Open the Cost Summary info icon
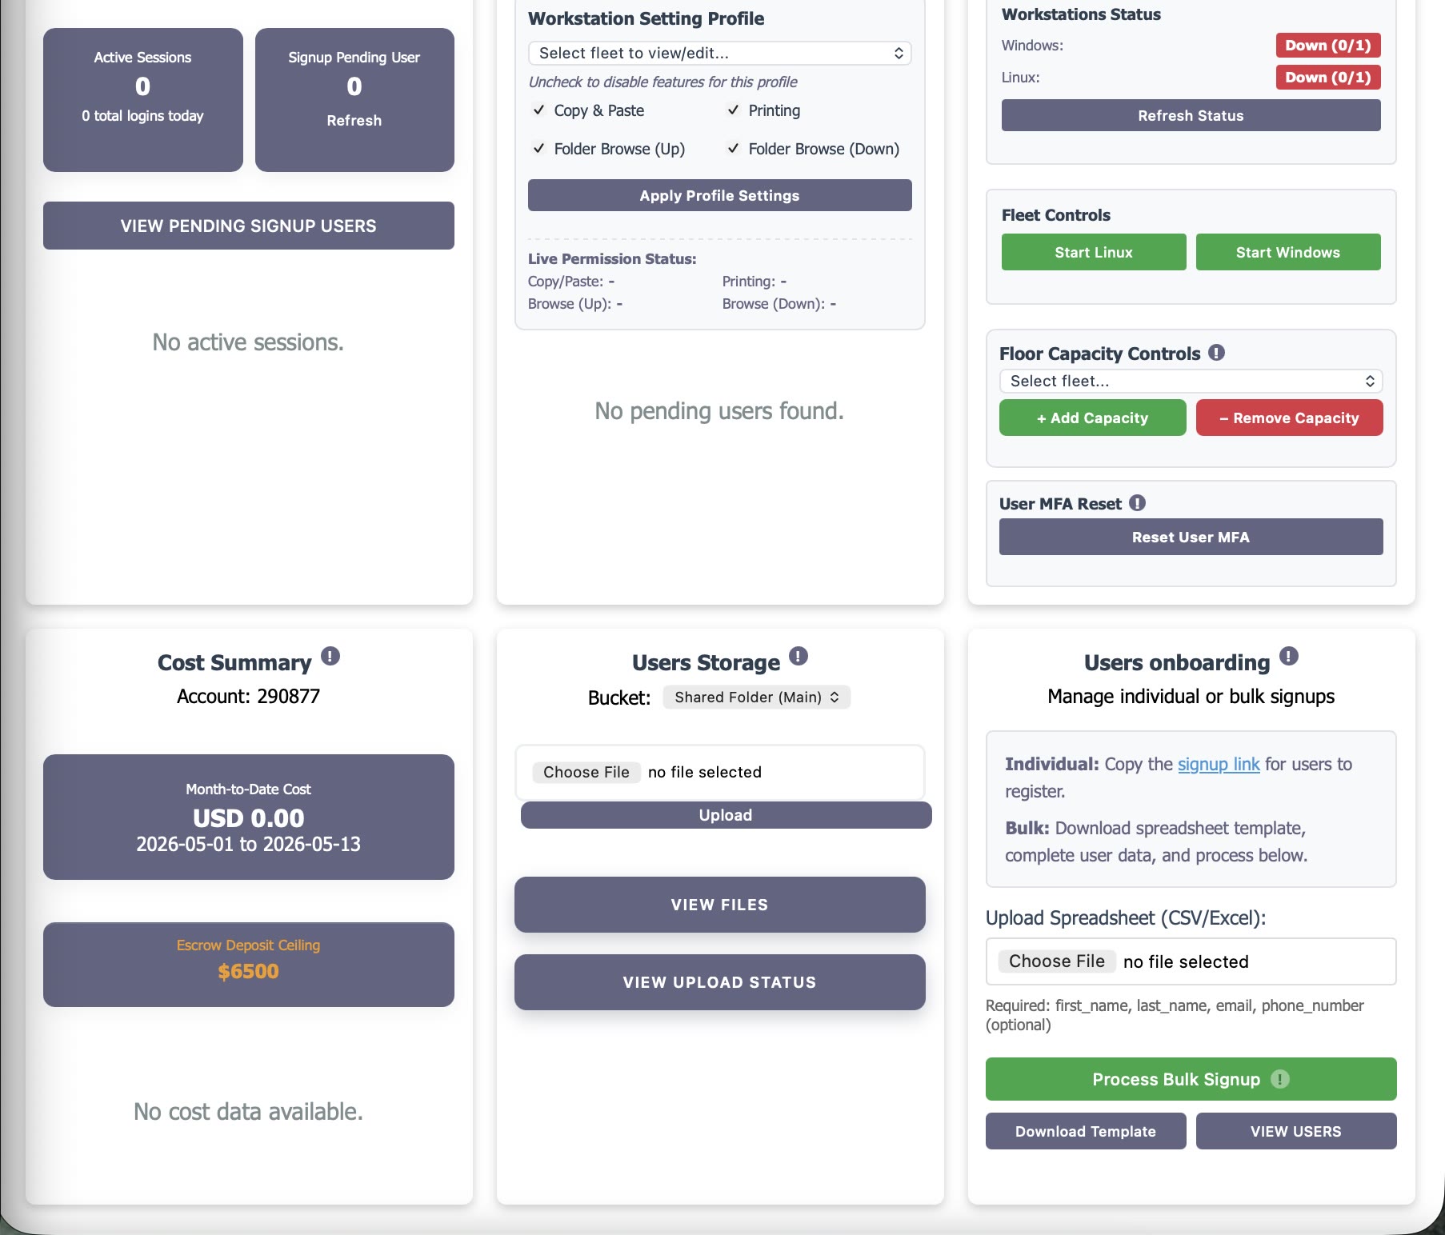Screen dimensions: 1445x1235 point(330,657)
